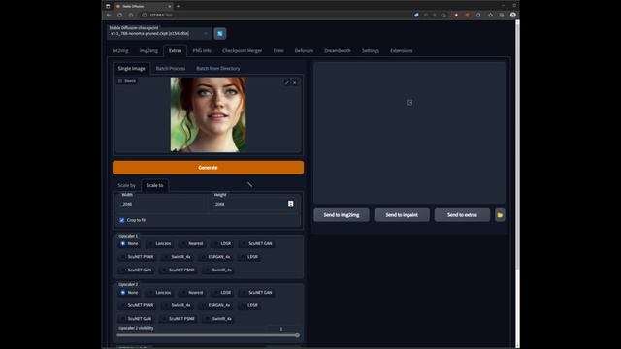Open the Dreambooth tab
The image size is (621, 349).
click(x=338, y=51)
